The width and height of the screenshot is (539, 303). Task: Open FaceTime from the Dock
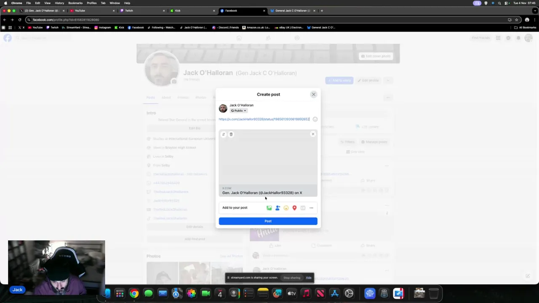[205, 293]
